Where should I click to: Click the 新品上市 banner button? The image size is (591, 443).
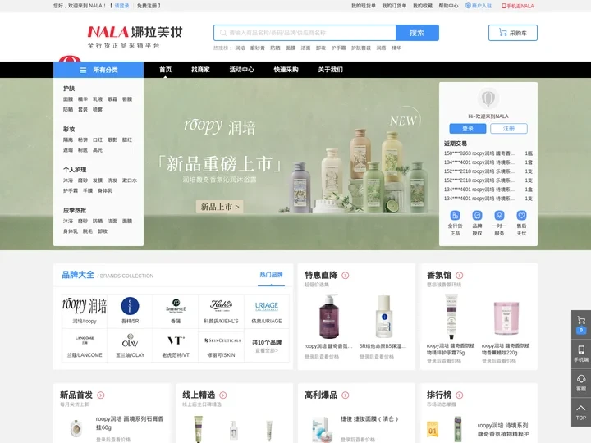220,207
